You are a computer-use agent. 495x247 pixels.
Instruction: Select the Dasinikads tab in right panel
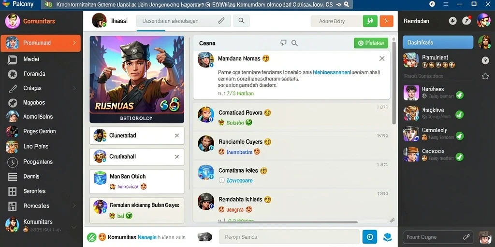(x=438, y=42)
